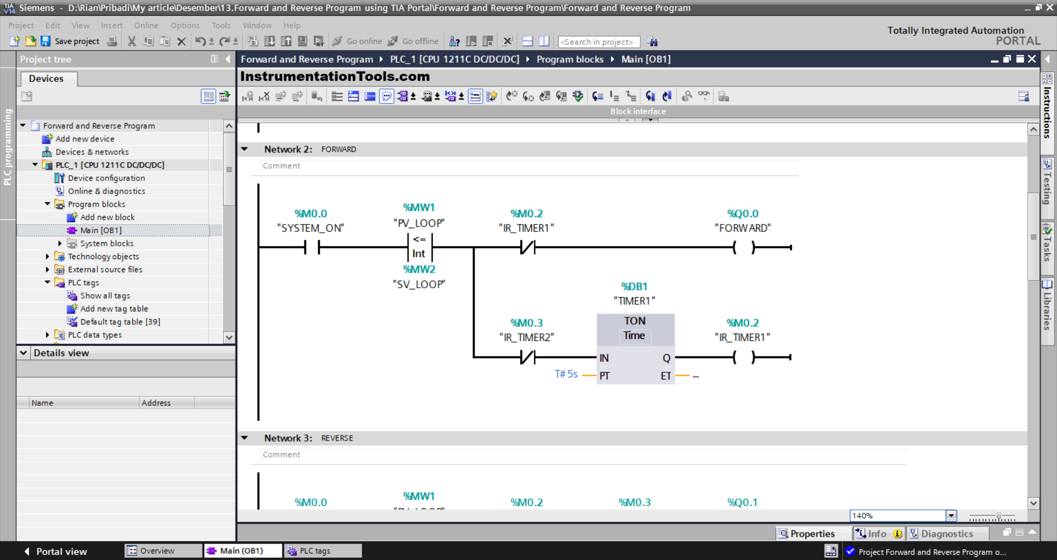Click the Split editor horizontally icon
This screenshot has width=1057, height=560.
[527, 41]
